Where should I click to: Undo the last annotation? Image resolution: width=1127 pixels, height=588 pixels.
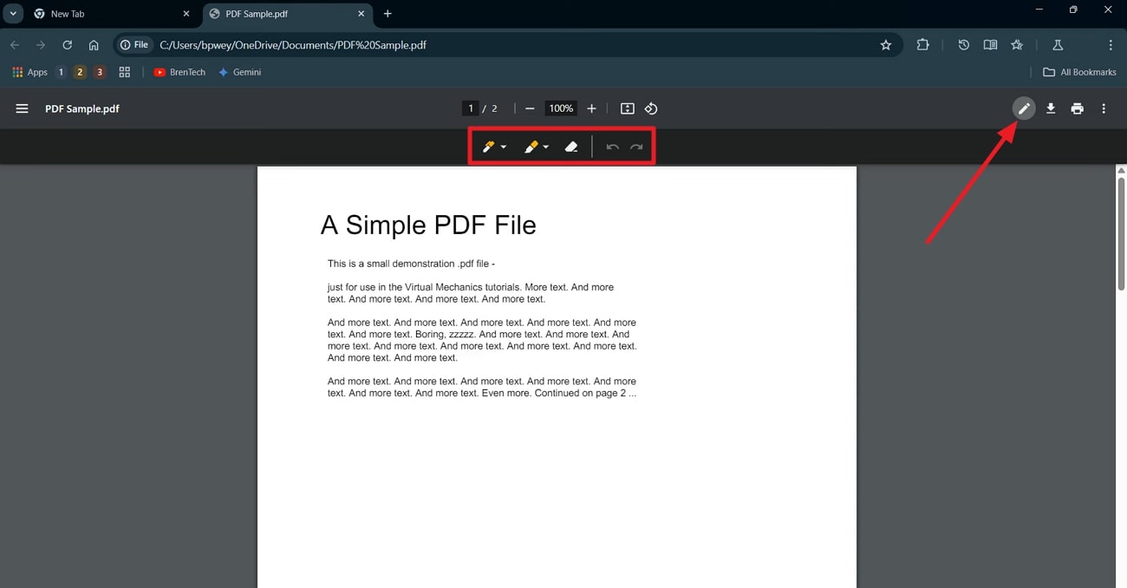pos(612,147)
